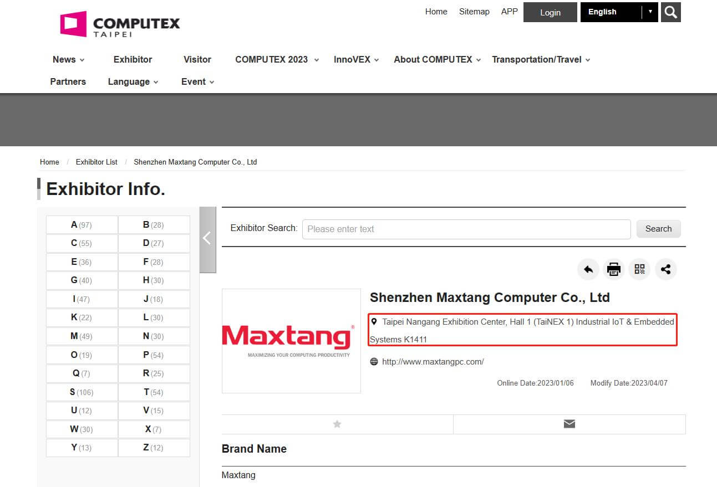Add exhibitor to favorites with star icon

click(x=337, y=424)
